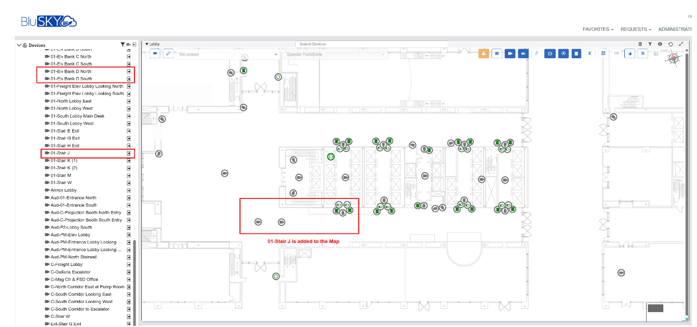Click the map refresh icon
The height and width of the screenshot is (327, 697).
(x=671, y=44)
